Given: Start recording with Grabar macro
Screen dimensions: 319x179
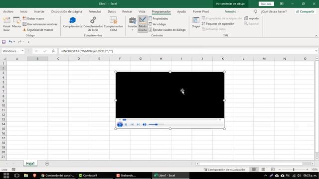Looking at the screenshot, I should [x=33, y=18].
